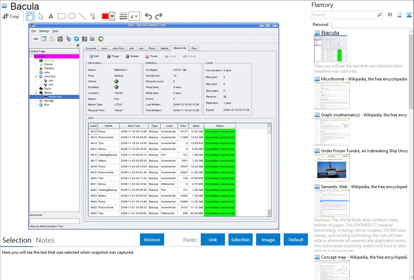Collapse the Media tree node
Screen dimensions: 414x280
click(36, 93)
